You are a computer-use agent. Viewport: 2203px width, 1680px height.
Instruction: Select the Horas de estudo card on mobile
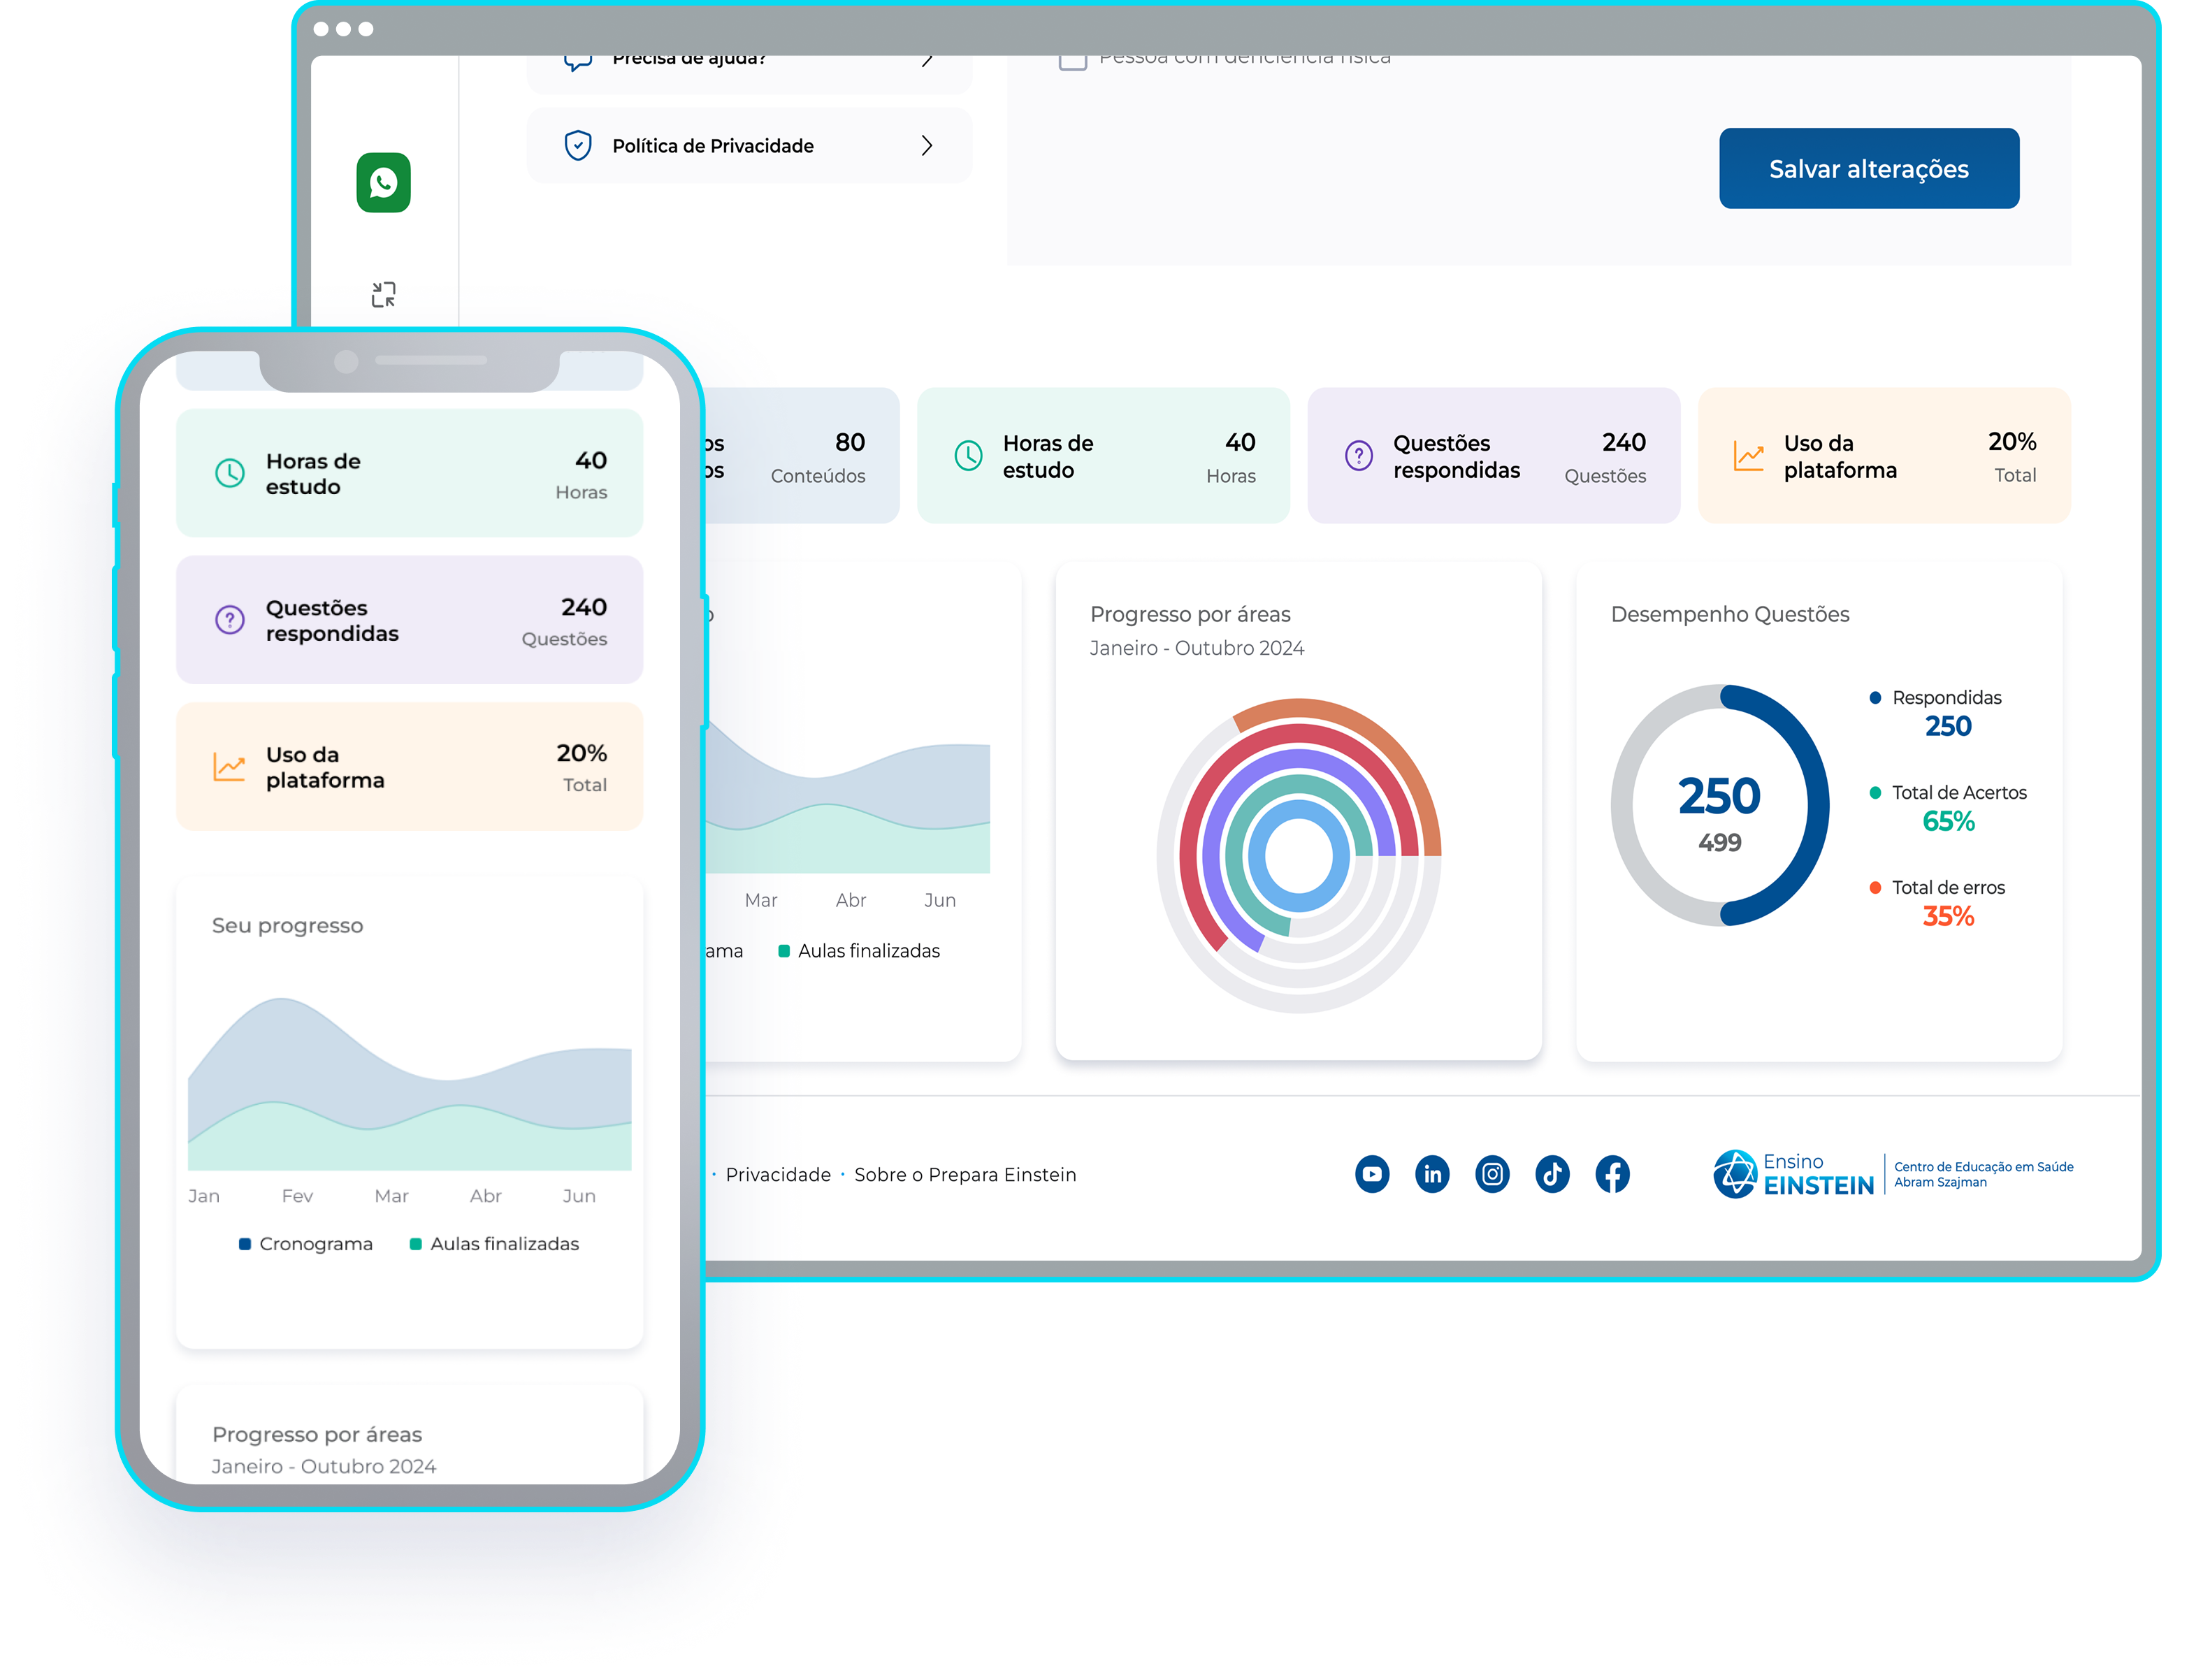[x=409, y=473]
